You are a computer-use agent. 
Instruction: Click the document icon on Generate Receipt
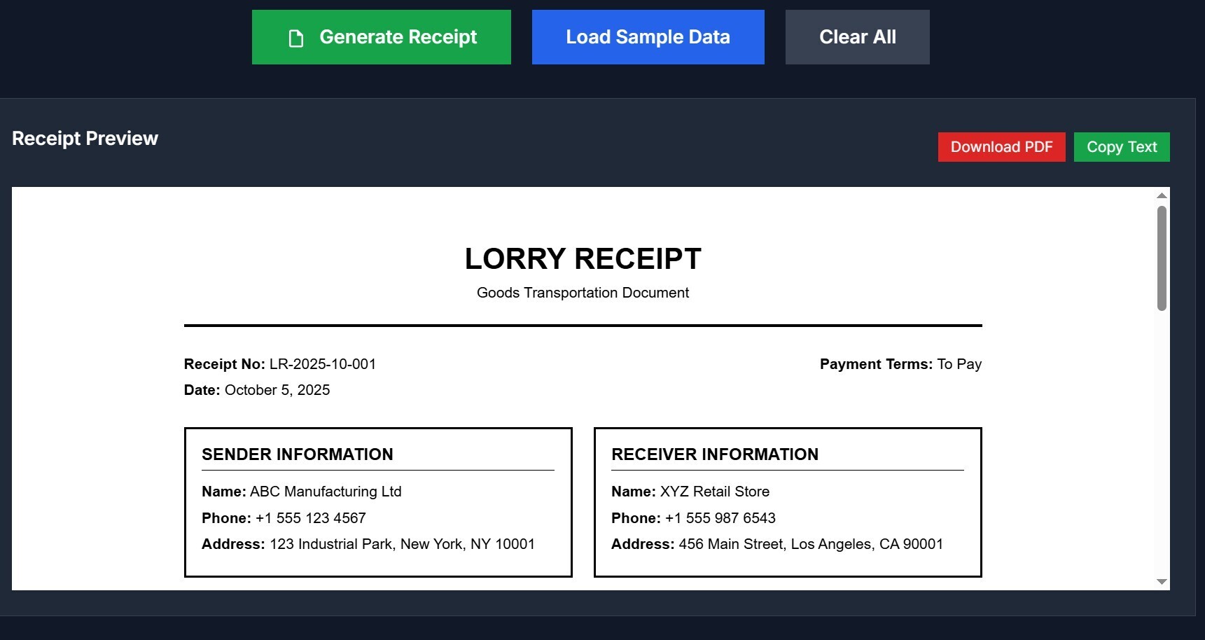tap(296, 39)
